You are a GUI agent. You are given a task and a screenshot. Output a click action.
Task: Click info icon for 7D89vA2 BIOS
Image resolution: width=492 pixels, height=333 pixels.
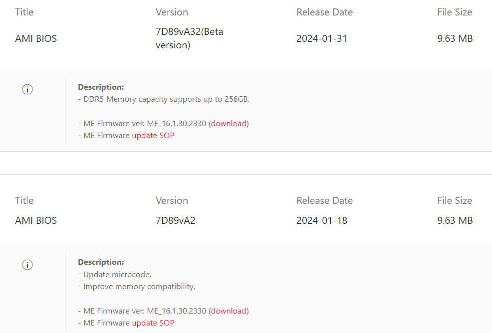pyautogui.click(x=27, y=265)
